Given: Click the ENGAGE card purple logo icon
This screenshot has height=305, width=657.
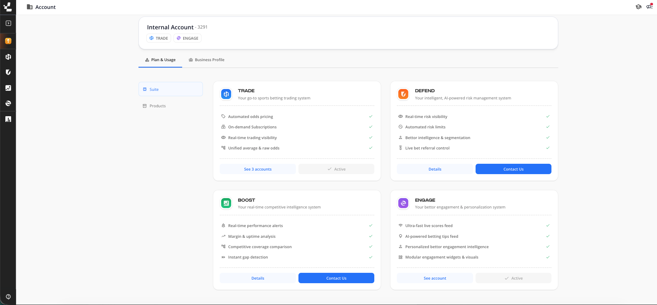Looking at the screenshot, I should (403, 203).
